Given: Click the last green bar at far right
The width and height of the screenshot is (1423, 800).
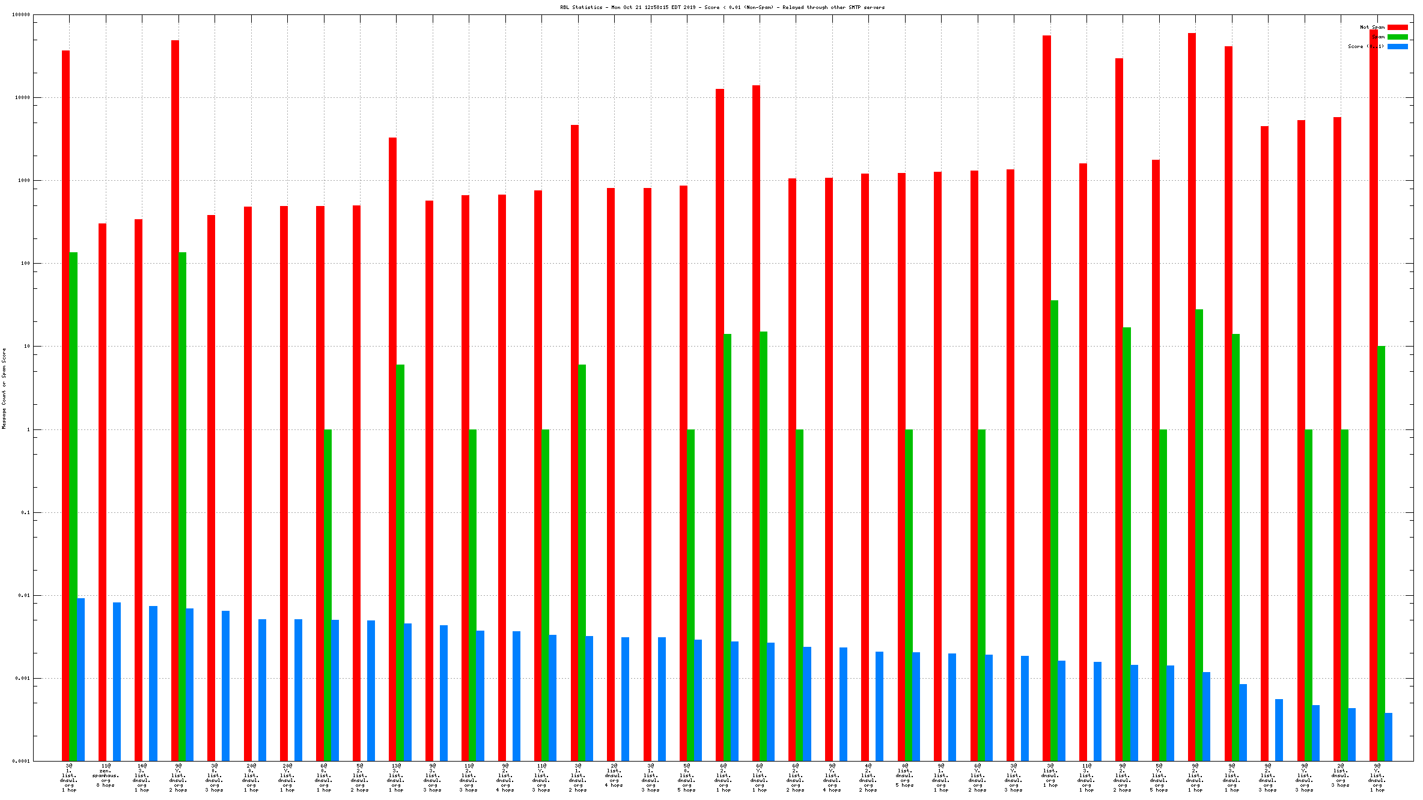Looking at the screenshot, I should (1381, 553).
